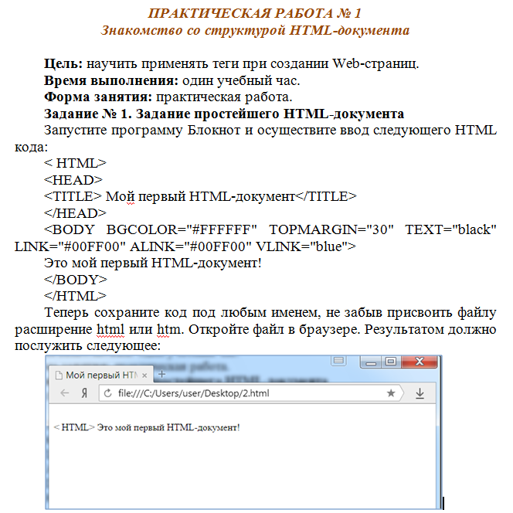
Task: Click the word 'Блокнот' in the instructions
Action: (x=214, y=131)
